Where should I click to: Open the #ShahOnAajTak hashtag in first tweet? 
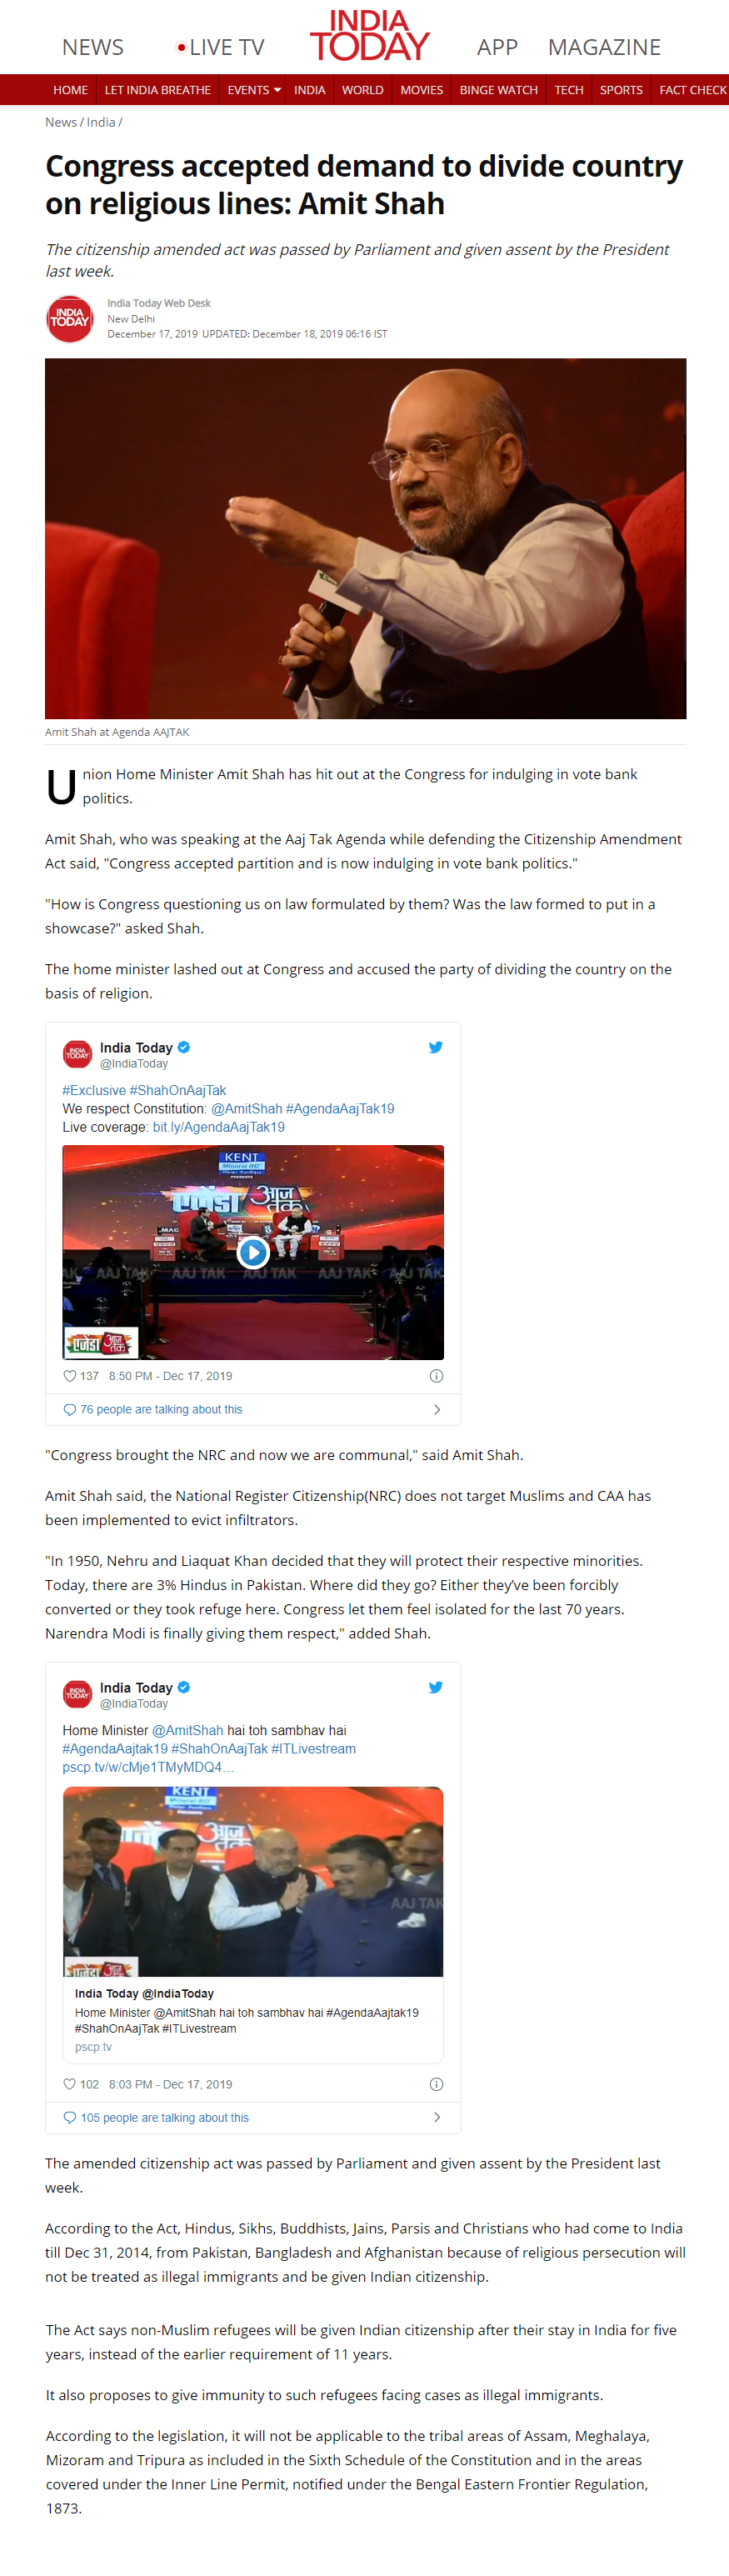pyautogui.click(x=178, y=1090)
